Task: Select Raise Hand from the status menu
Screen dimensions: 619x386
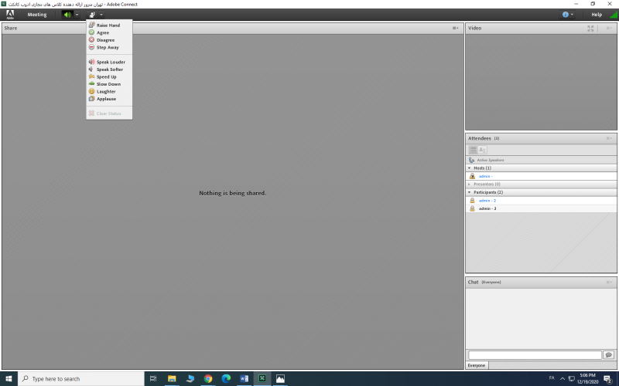Action: [108, 25]
